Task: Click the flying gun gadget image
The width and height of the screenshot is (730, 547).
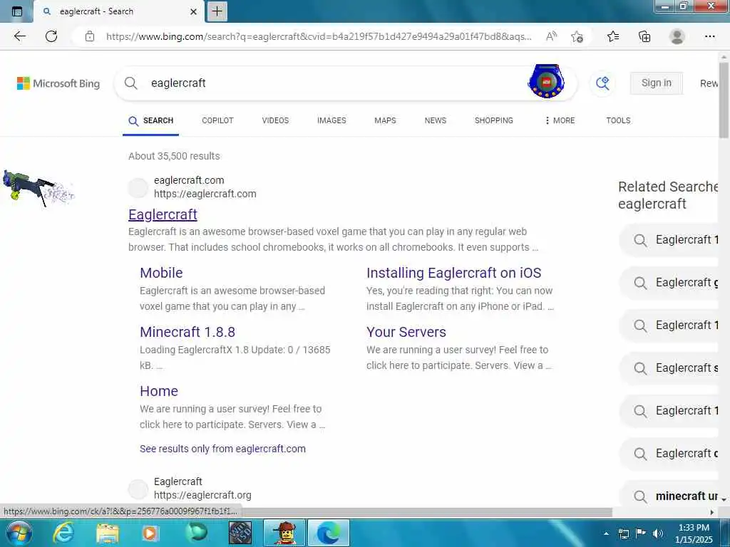Action: 38,189
